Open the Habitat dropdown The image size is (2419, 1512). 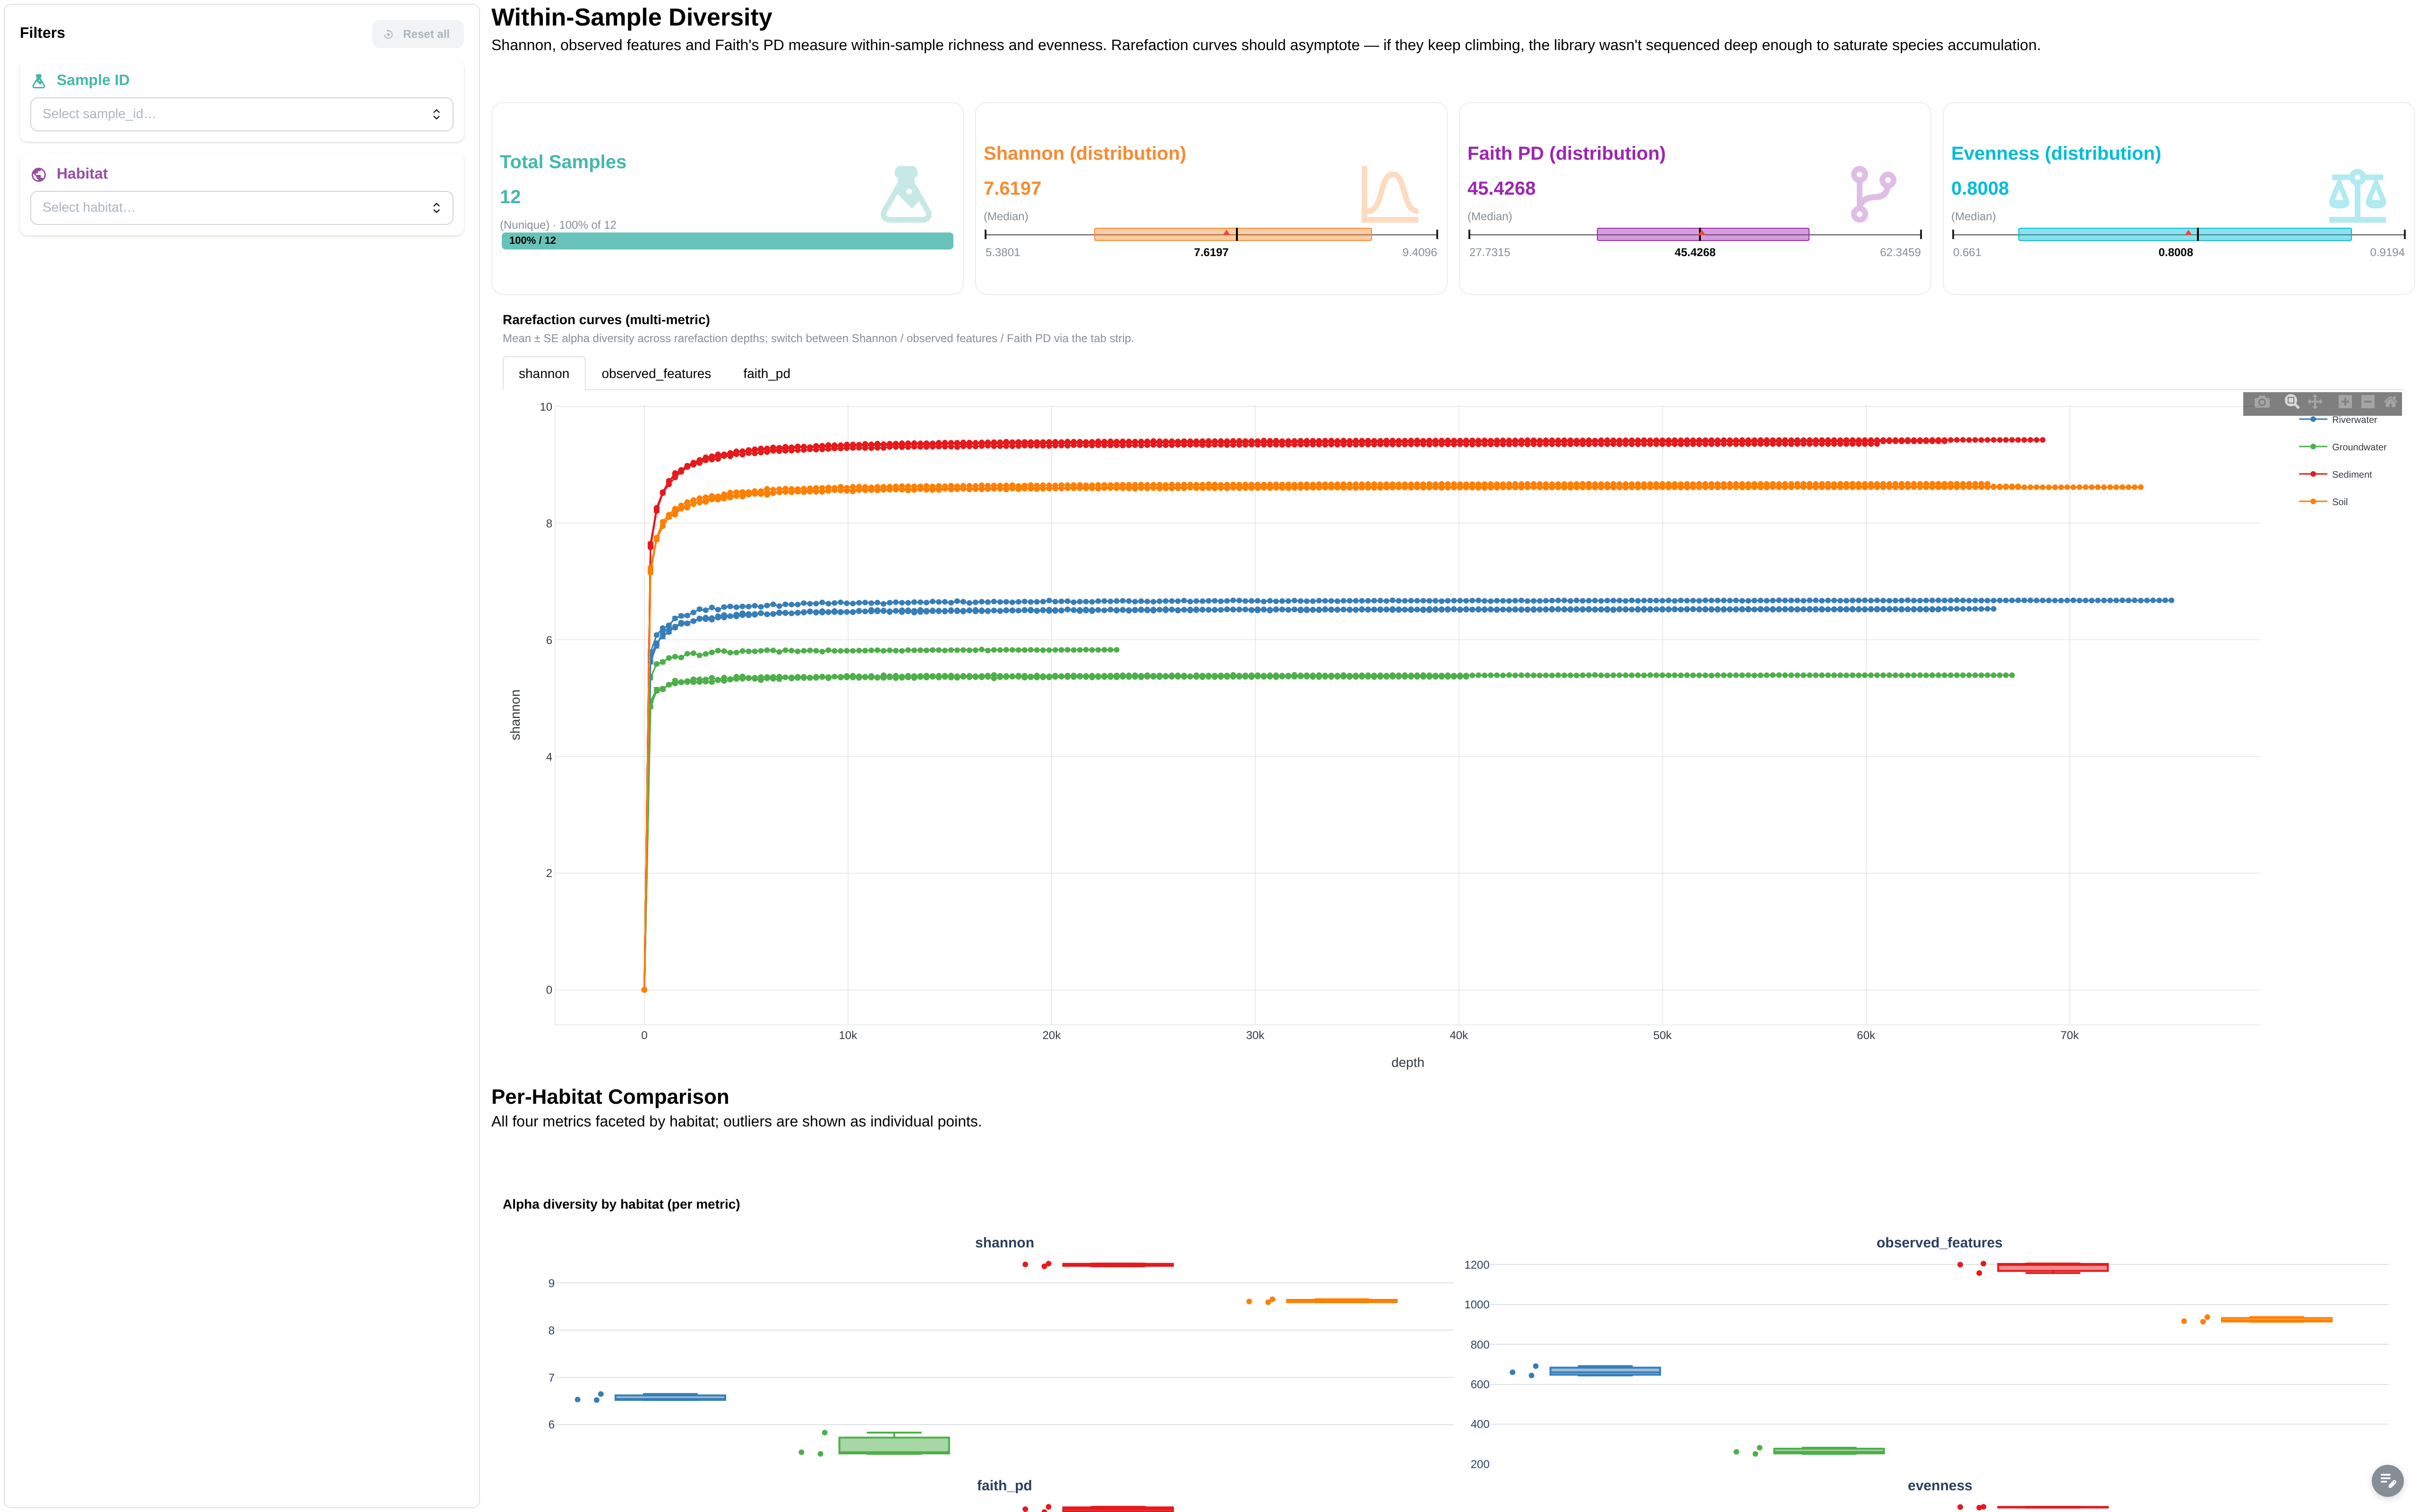(x=242, y=208)
